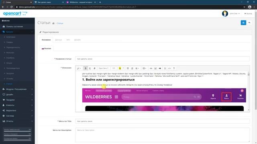Open Панель состояния in sidebar

pos(17,26)
